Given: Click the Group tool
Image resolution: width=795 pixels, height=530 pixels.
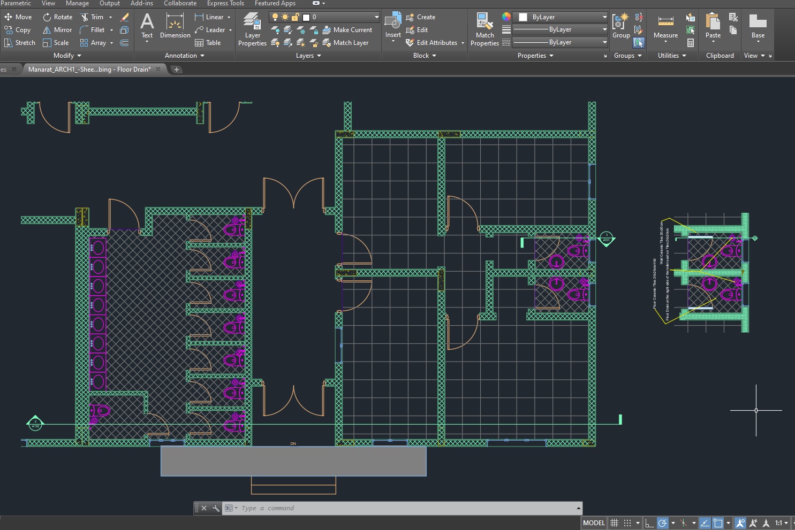Looking at the screenshot, I should click(x=621, y=26).
